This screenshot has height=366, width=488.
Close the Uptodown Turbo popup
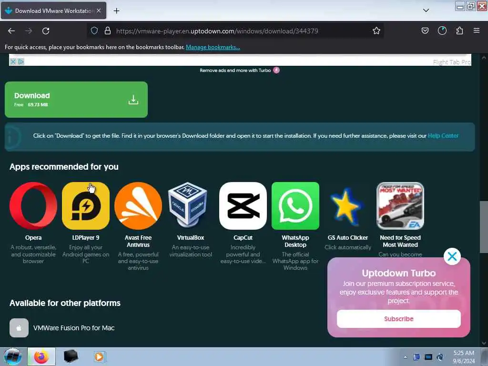452,256
